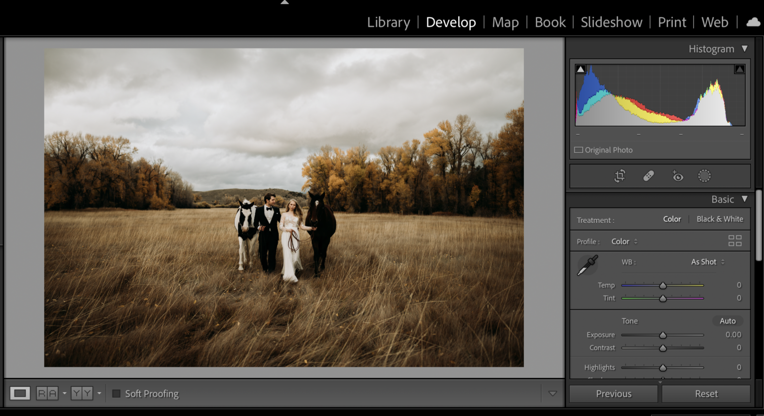Open the Masking tool
The width and height of the screenshot is (764, 416).
(x=705, y=175)
